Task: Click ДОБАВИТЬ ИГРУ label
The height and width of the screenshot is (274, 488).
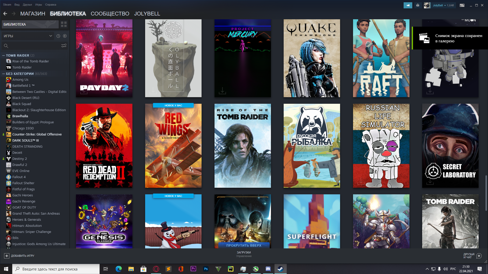Action: (x=23, y=256)
